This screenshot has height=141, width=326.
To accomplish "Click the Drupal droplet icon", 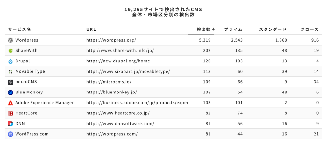I will (10, 61).
